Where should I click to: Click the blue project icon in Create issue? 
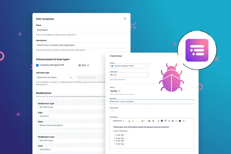tap(112, 66)
